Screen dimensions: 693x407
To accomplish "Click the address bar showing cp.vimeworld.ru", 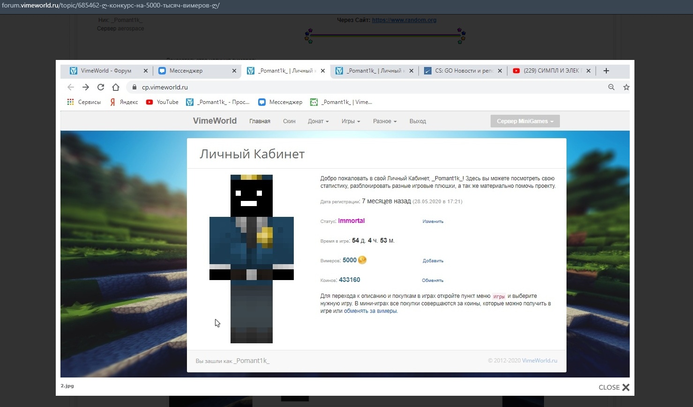I will [x=365, y=87].
